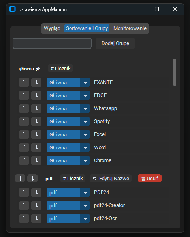Click the pdf24-Creator app name
The width and height of the screenshot is (190, 237).
pos(109,205)
